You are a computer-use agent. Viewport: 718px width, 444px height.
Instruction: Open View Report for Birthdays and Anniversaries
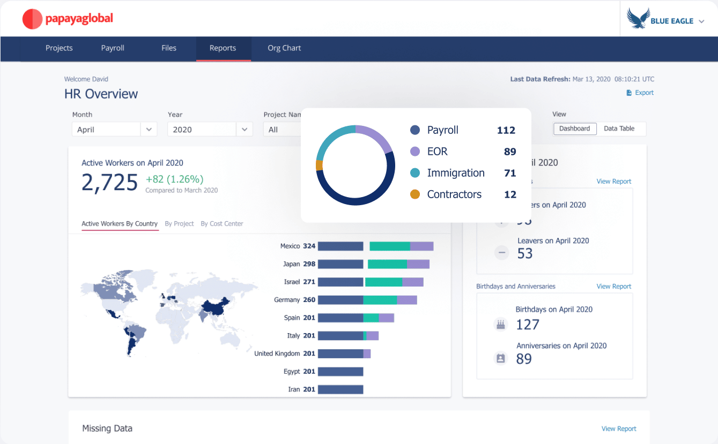pos(614,287)
